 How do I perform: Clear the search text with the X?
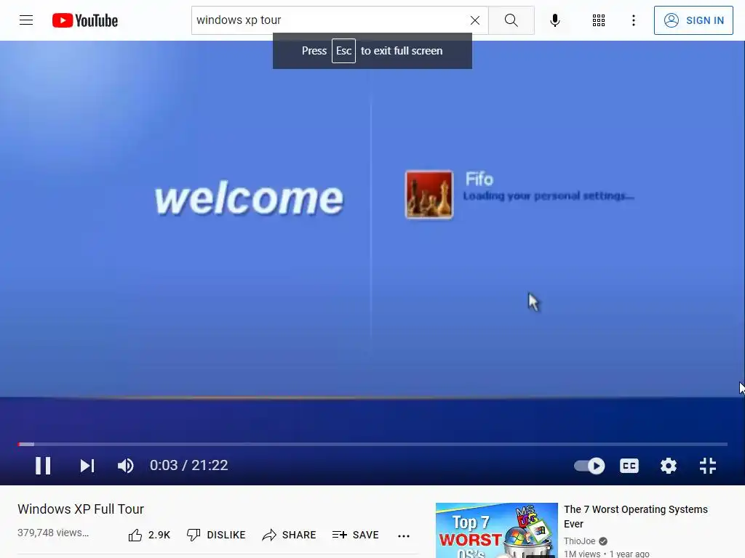[474, 20]
